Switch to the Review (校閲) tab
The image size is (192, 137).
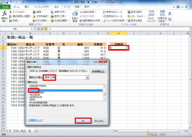pos(77,7)
